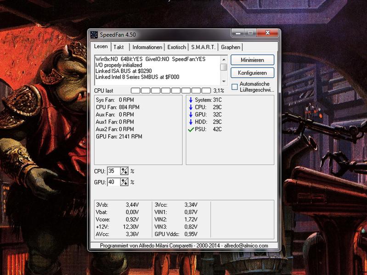Minimize SpeedFan via title bar button
This screenshot has height=275, width=367.
(238, 33)
